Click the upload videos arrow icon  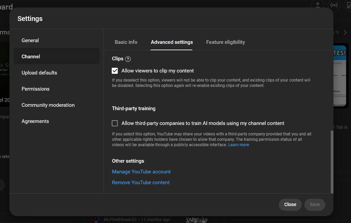coord(318,5)
